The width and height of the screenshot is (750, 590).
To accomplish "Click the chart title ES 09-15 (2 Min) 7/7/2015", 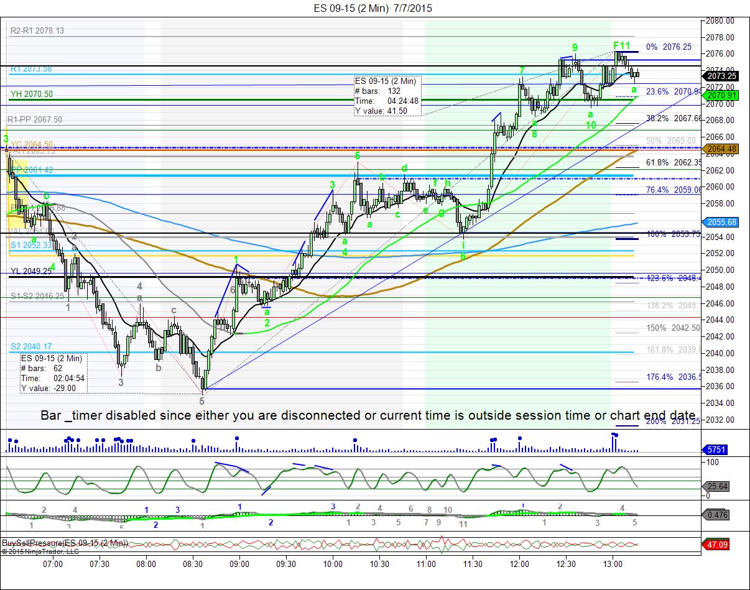I will 373,8.
